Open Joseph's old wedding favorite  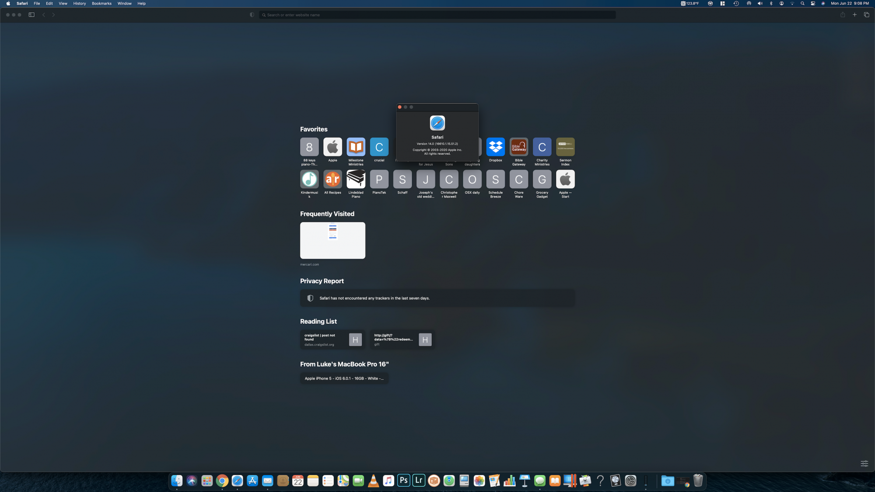click(x=426, y=179)
